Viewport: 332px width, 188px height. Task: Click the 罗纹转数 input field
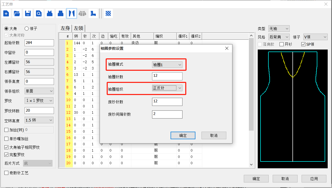coord(39,110)
